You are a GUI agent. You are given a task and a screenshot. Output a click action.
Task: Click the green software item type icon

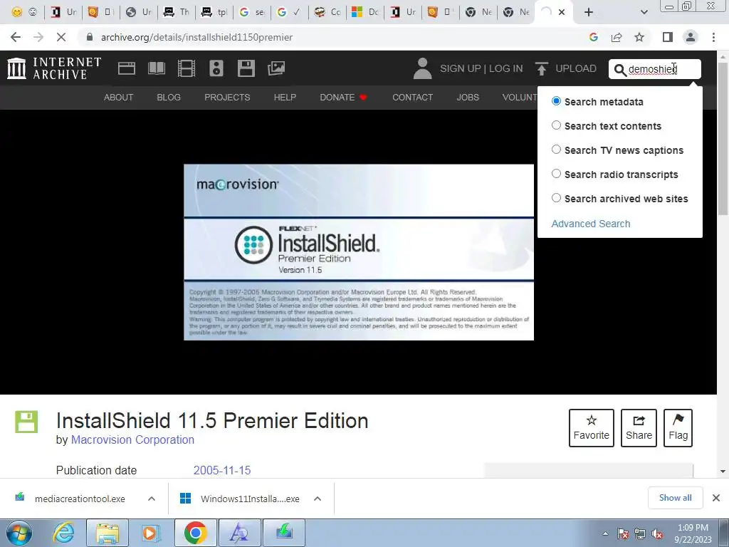pos(26,422)
